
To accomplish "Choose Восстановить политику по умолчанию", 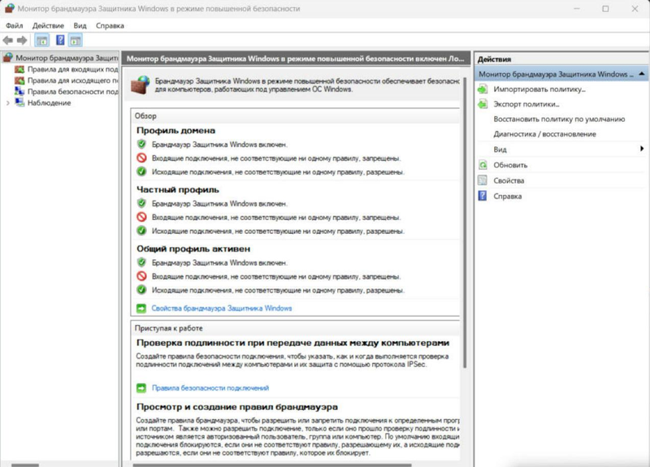I will pos(559,119).
